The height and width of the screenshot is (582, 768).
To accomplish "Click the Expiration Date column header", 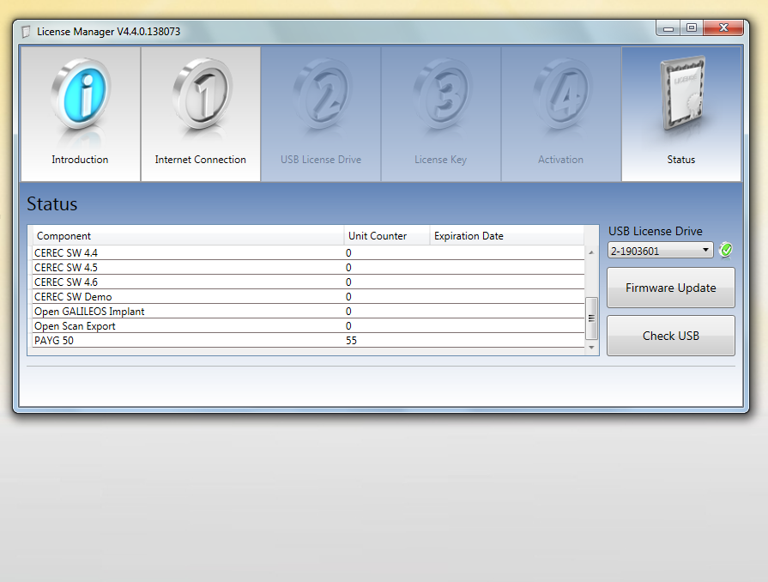I will tap(507, 236).
